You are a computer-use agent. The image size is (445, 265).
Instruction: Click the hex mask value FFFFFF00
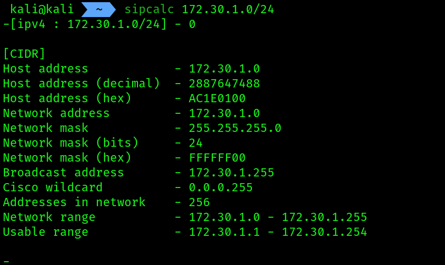tap(217, 158)
